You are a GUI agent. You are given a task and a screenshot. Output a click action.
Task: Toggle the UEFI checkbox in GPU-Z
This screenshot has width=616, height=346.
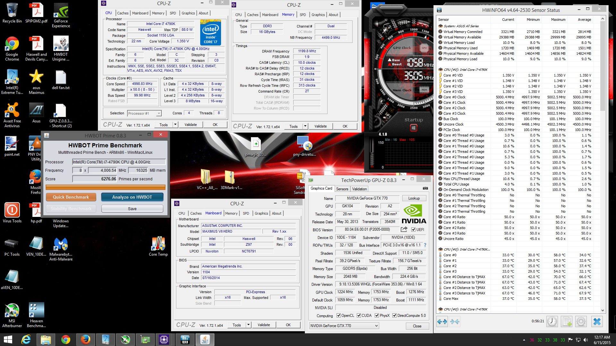[x=413, y=230]
